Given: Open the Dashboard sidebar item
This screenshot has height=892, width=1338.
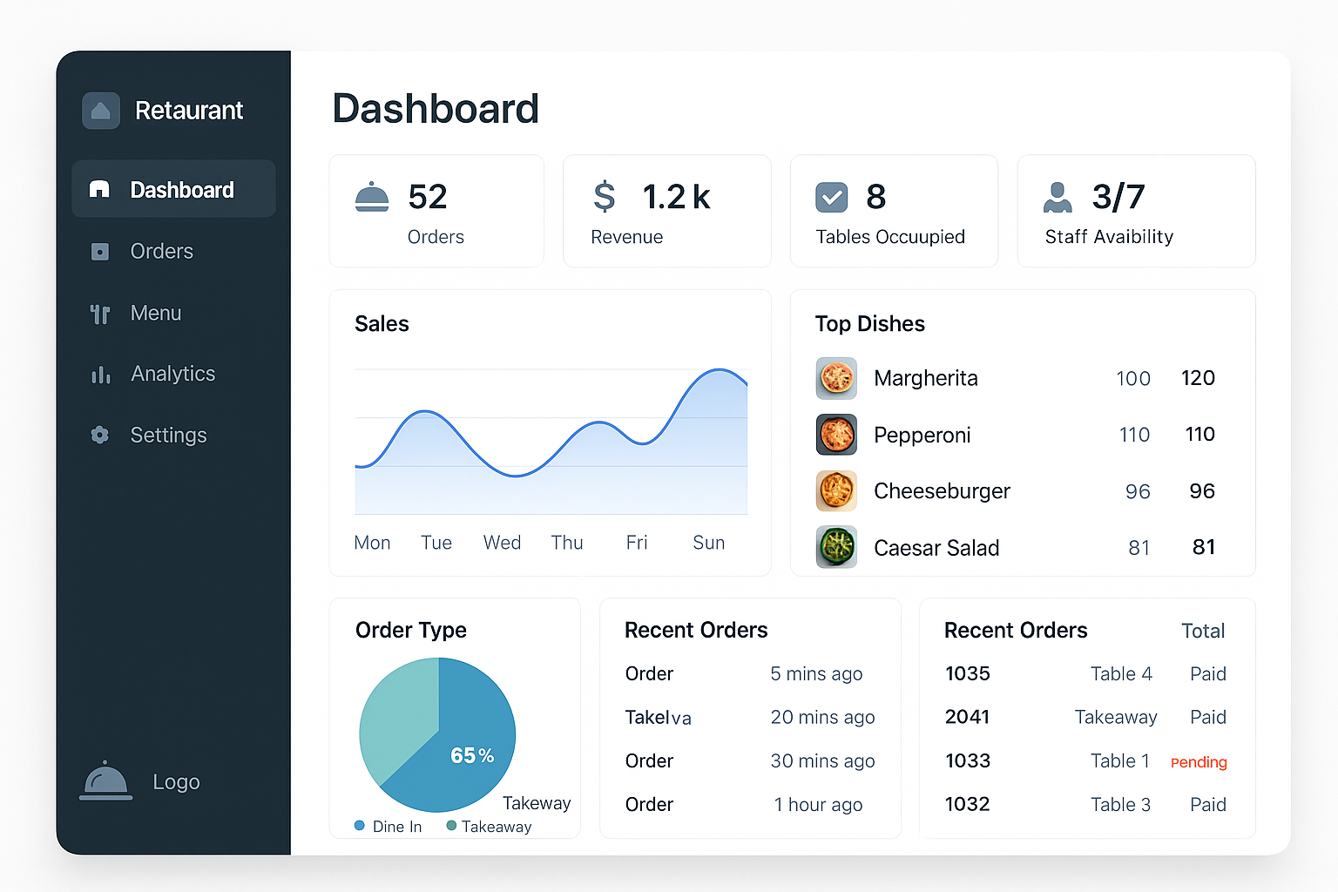Looking at the screenshot, I should click(174, 189).
